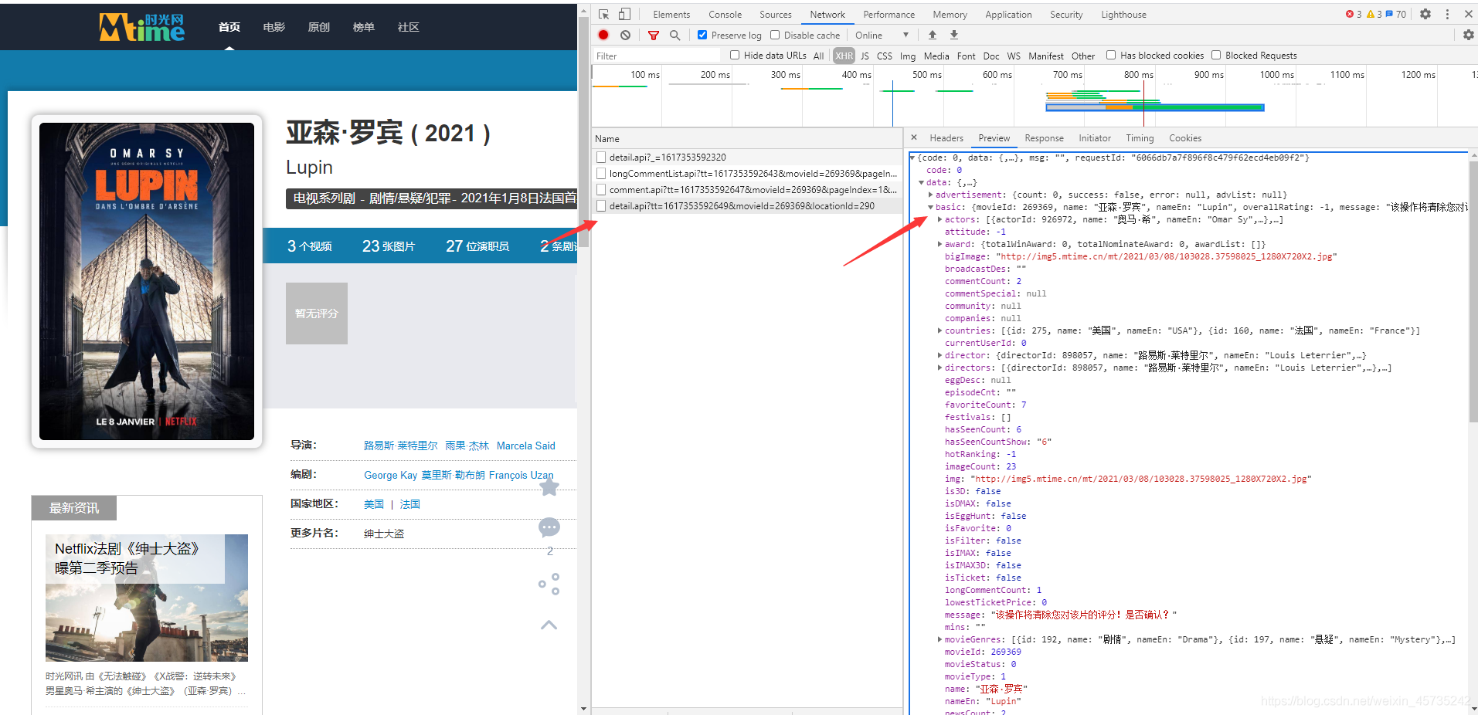Screen dimensions: 1478x715
Task: Click the red errors count badge
Action: (x=1354, y=14)
